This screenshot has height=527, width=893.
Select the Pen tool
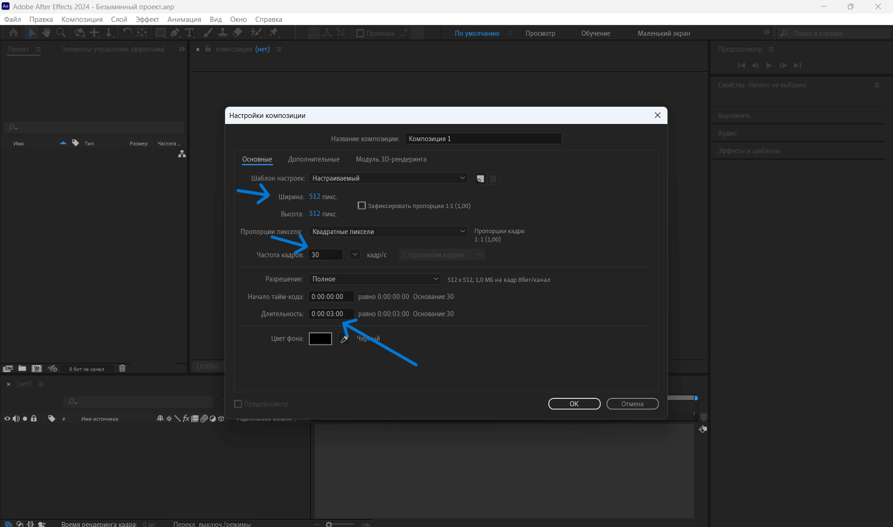pyautogui.click(x=175, y=33)
